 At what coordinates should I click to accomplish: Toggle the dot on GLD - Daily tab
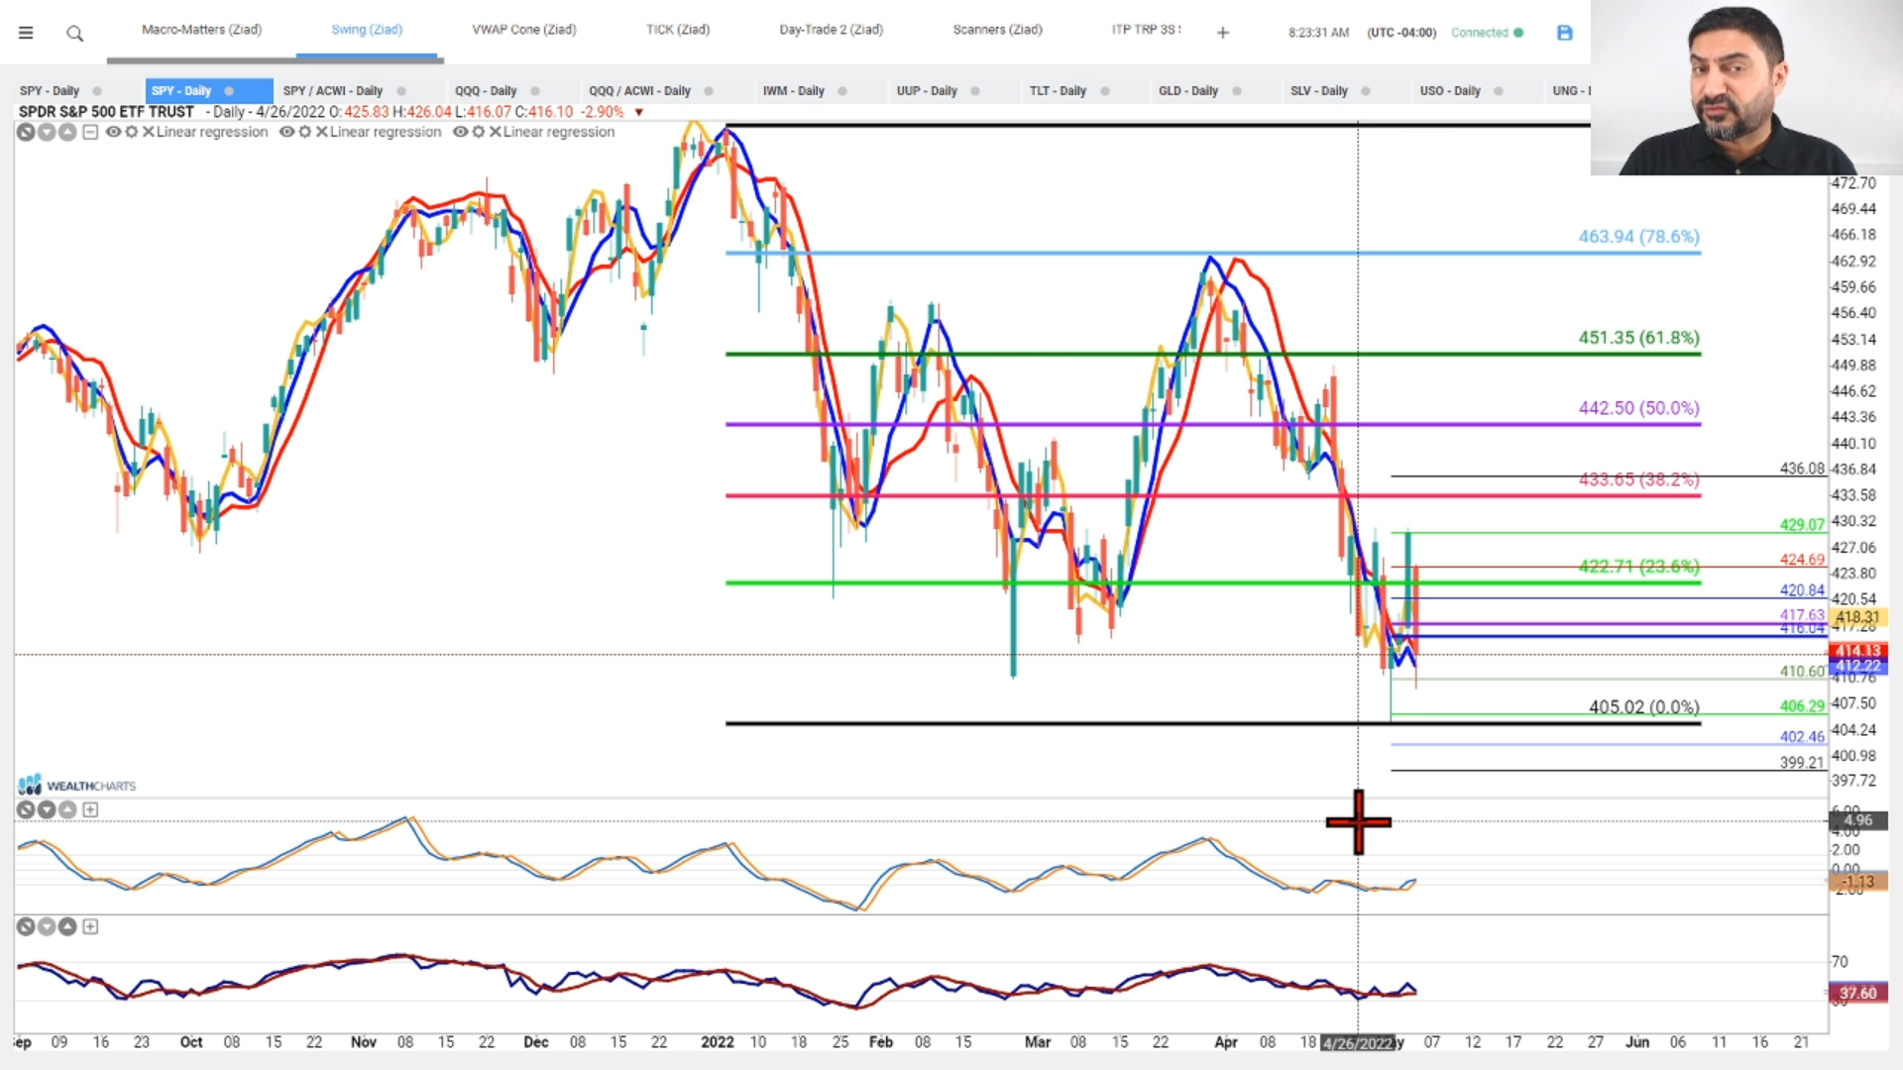1237,91
